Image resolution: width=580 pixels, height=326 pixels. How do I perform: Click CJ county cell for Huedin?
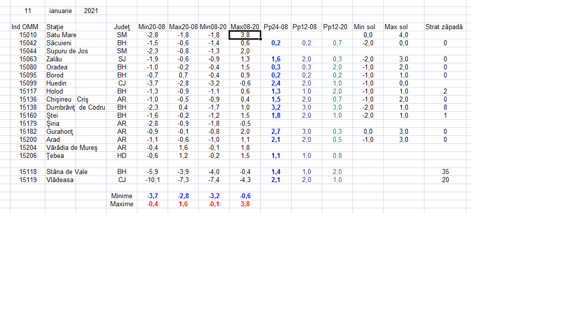[122, 83]
